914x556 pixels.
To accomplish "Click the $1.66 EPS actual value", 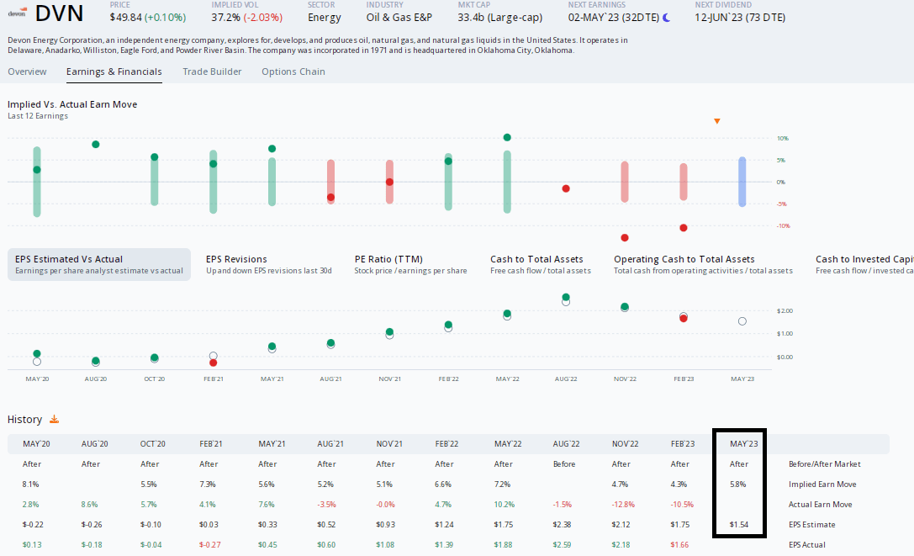I will 679,545.
